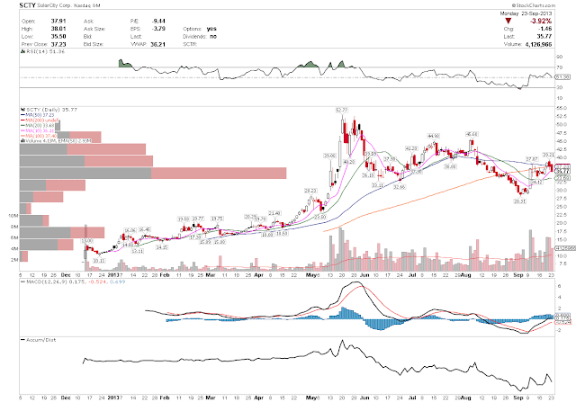Image resolution: width=576 pixels, height=402 pixels.
Task: Click the 10M volume axis label
Action: 13,216
